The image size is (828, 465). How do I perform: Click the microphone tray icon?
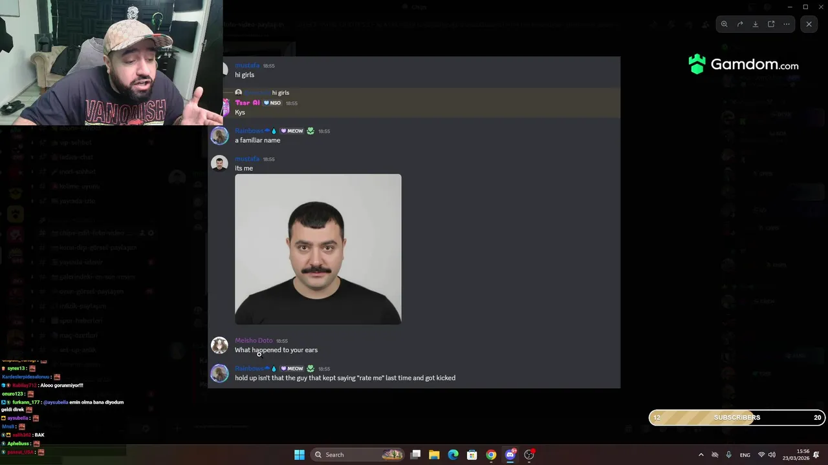(x=729, y=455)
